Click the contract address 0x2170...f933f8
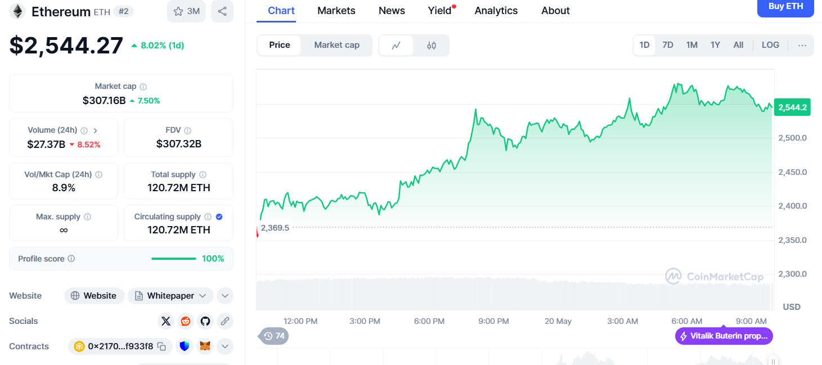 (120, 346)
